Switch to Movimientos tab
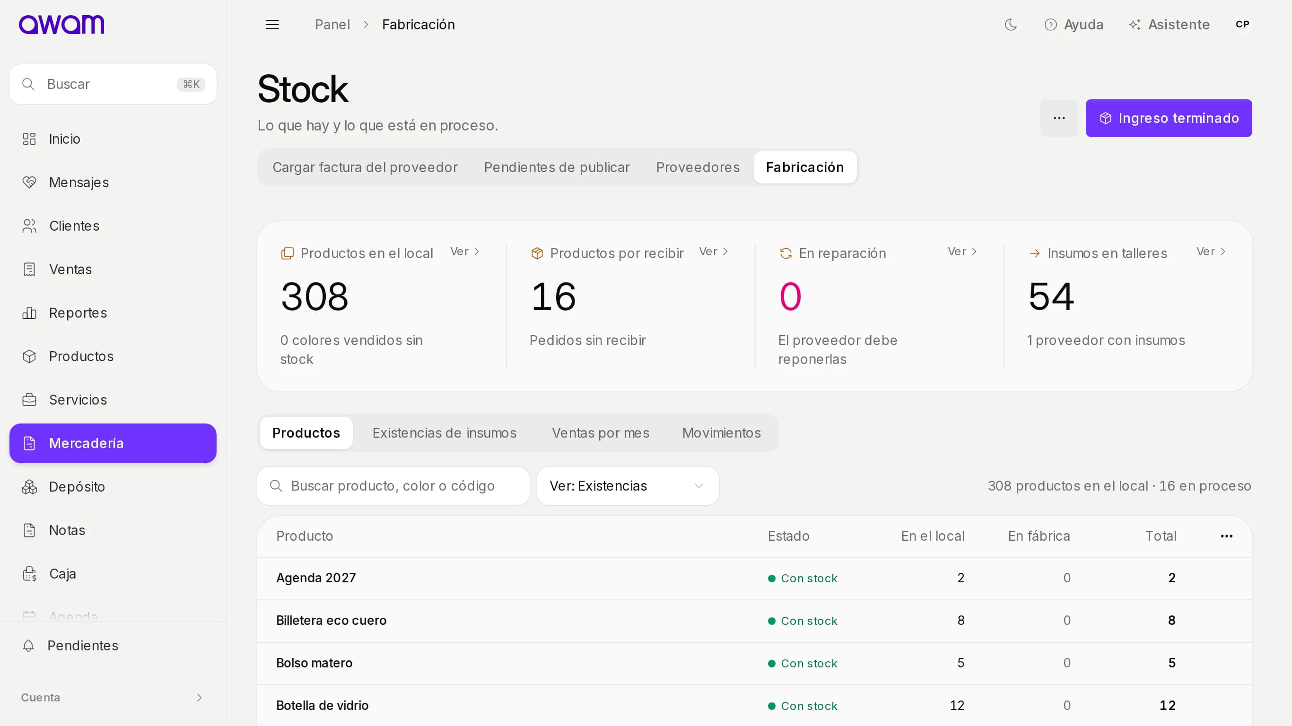 (721, 433)
